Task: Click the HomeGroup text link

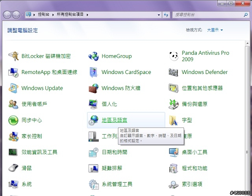Action: click(117, 56)
